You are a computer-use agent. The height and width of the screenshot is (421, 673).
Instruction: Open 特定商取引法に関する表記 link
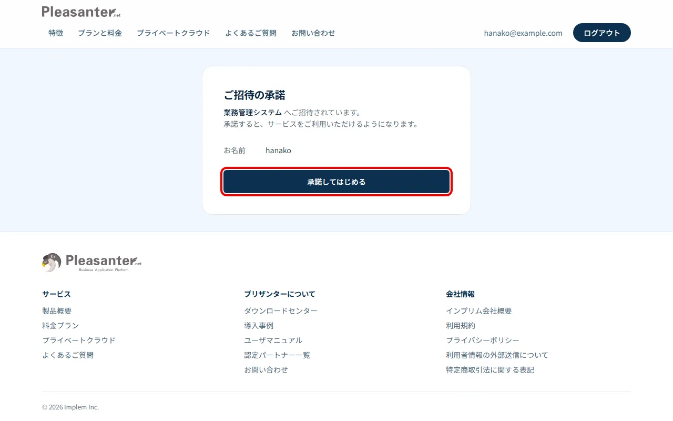pyautogui.click(x=490, y=370)
